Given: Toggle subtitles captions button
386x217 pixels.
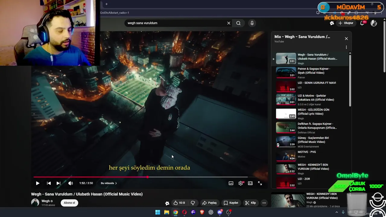Looking at the screenshot, I should 231,183.
